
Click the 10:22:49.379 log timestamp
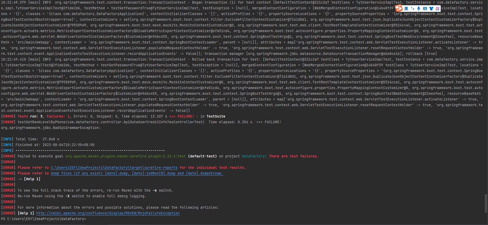pos(13,2)
